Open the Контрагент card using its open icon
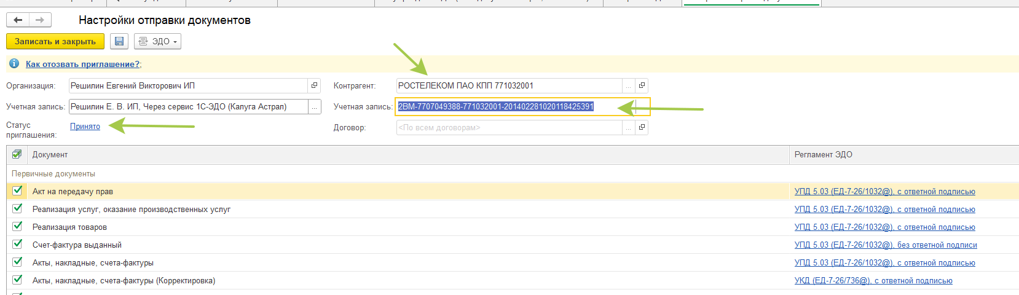 642,85
